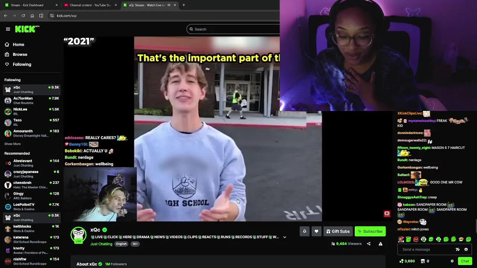Viewport: 477px width, 268px height.
Task: Open the emote picker smiley icon
Action: (x=466, y=249)
